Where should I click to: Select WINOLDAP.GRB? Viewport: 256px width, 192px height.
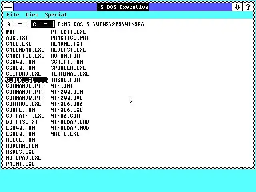click(x=70, y=122)
